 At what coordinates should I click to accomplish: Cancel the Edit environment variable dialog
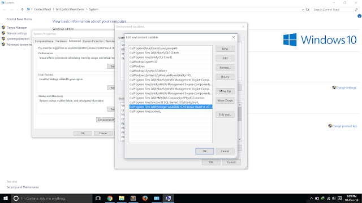tap(225, 151)
